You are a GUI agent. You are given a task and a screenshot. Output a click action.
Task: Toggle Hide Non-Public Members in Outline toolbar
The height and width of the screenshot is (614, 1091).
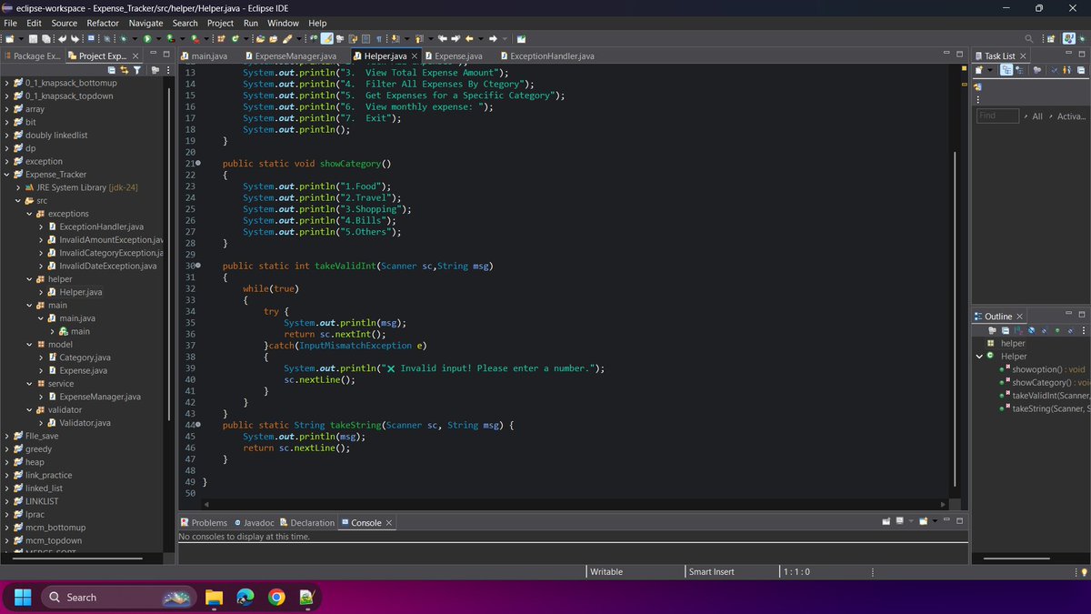click(1057, 330)
